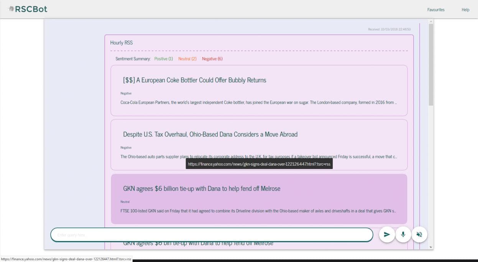
Task: Click Negative label on Dana card
Action: [126, 148]
